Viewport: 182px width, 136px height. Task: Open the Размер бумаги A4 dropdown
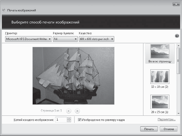[x=65, y=39]
